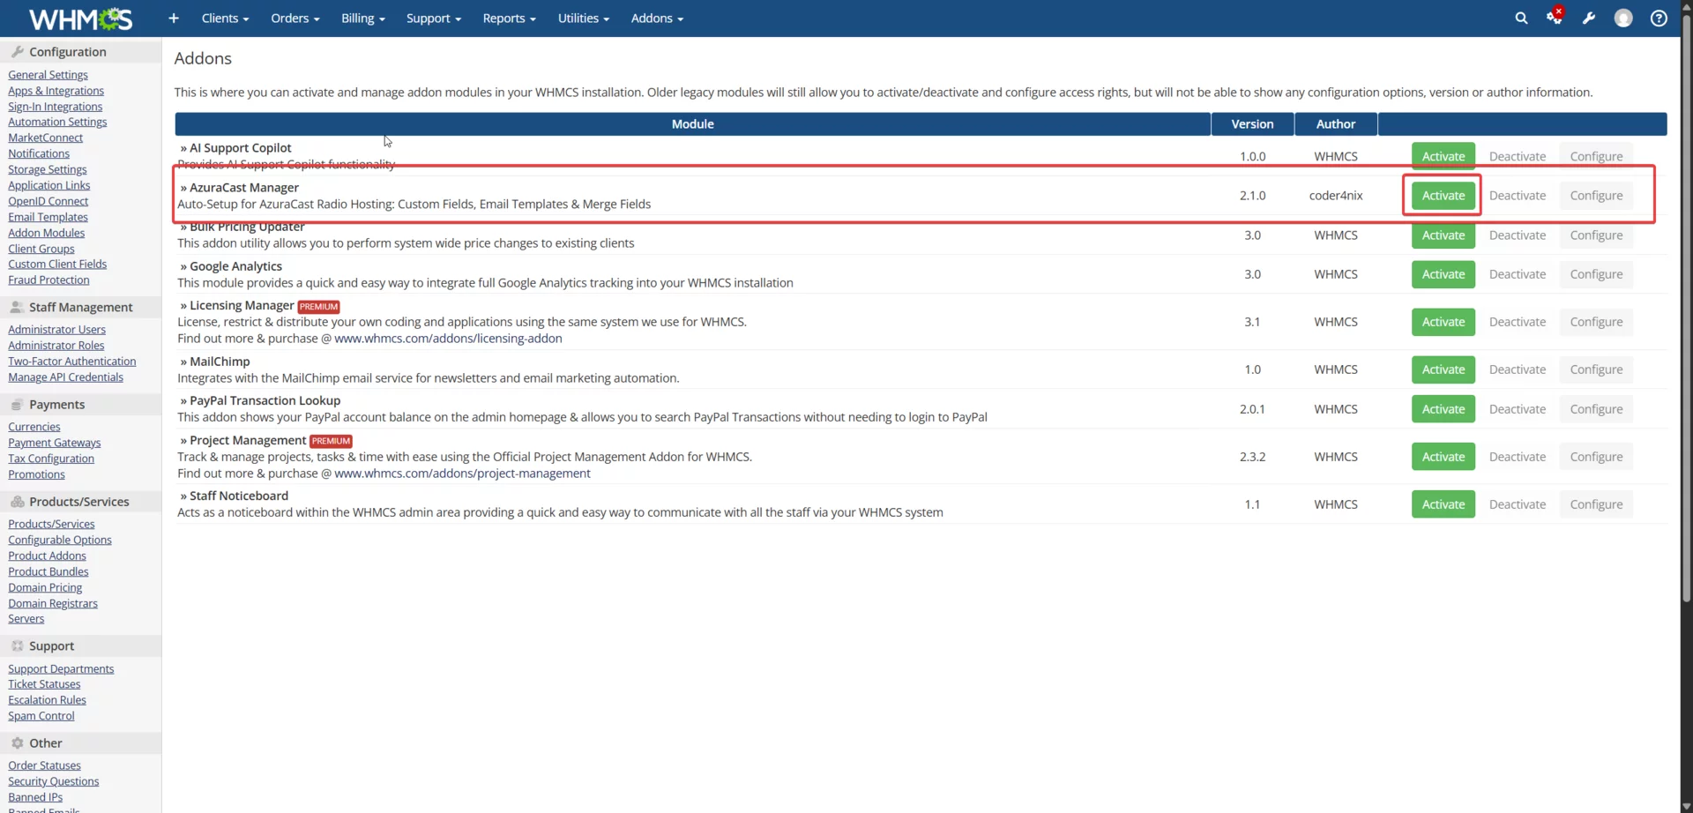This screenshot has height=813, width=1693.
Task: Deactivate the Google Analytics module
Action: [1518, 273]
